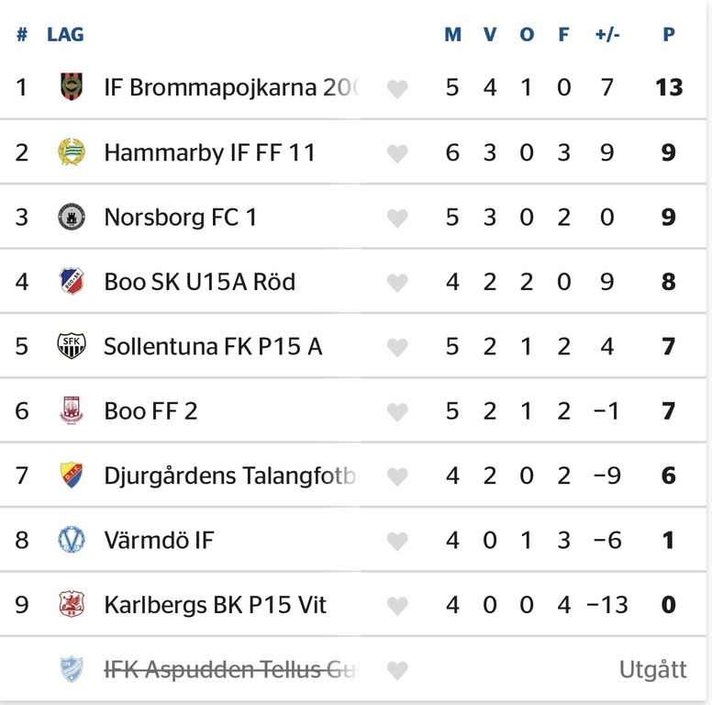712x705 pixels.
Task: Click the Sollentuna FK shield logo
Action: pos(72,346)
